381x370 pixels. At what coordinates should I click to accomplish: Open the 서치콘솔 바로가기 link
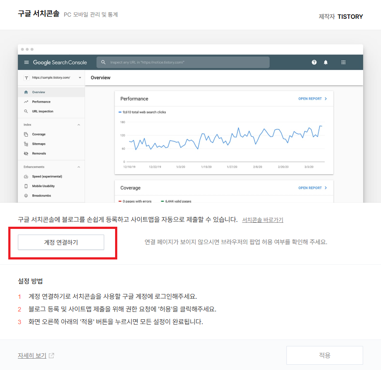[x=263, y=220]
